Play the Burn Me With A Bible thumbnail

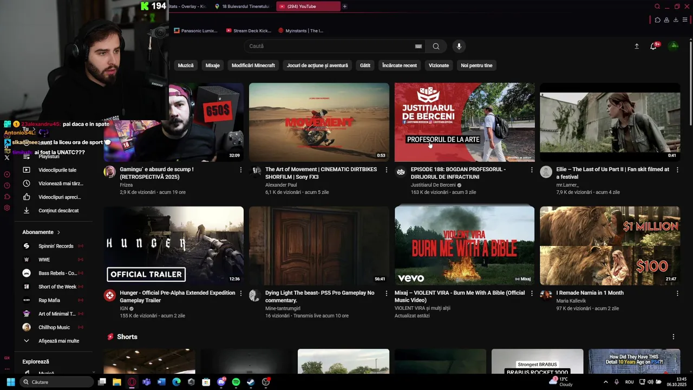click(465, 245)
